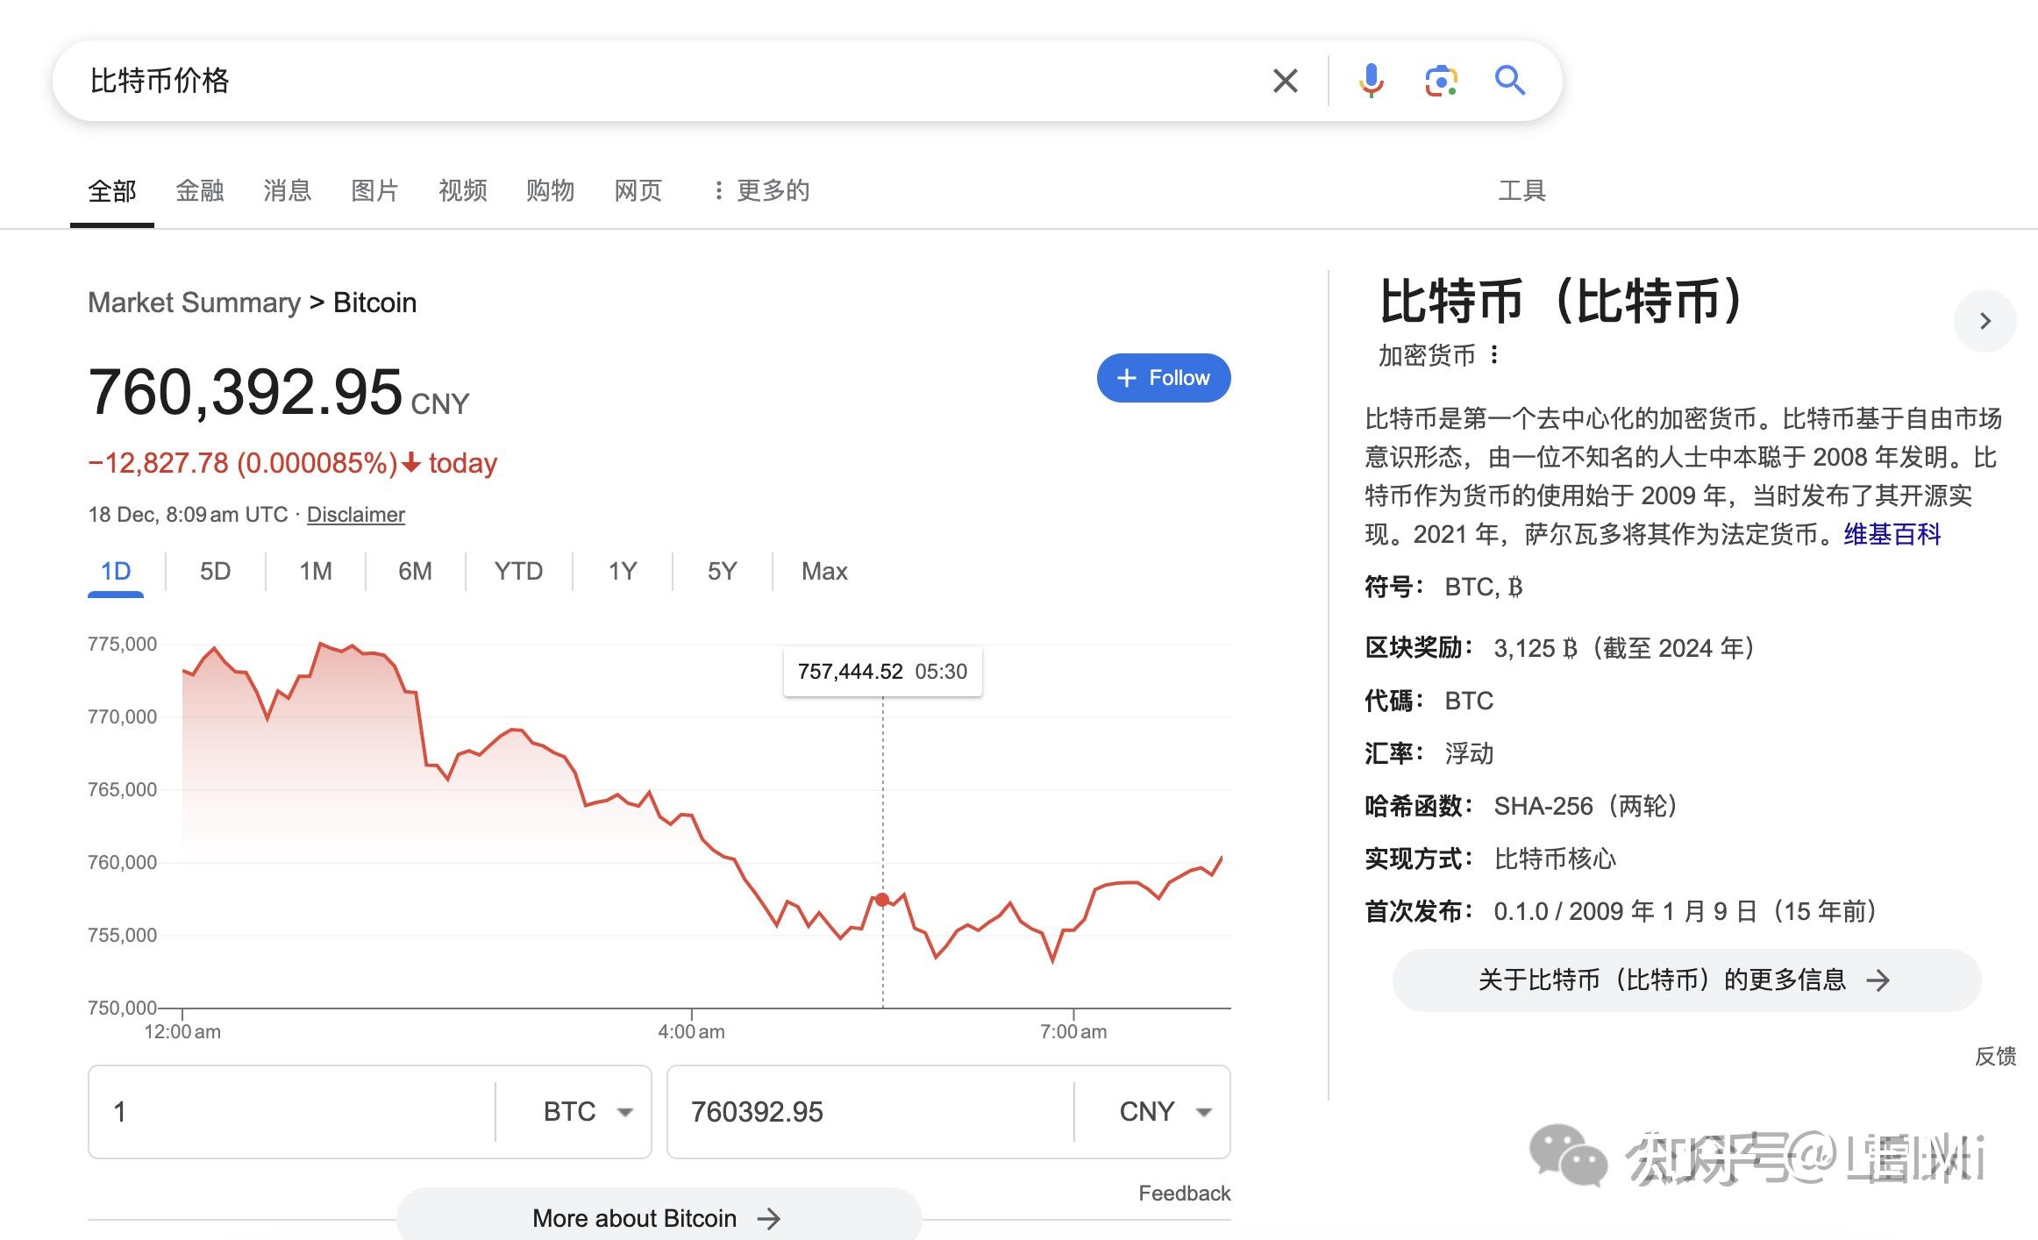Click More about Bitcoin button
This screenshot has width=2038, height=1240.
pos(659,1218)
